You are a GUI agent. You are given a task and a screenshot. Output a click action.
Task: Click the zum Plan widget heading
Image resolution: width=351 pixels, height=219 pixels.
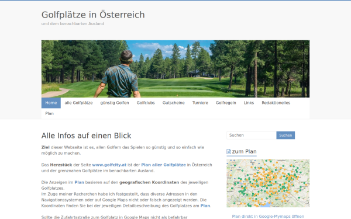click(244, 151)
